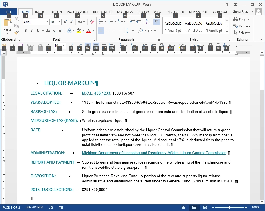Click the zoom in plus button

(246, 208)
